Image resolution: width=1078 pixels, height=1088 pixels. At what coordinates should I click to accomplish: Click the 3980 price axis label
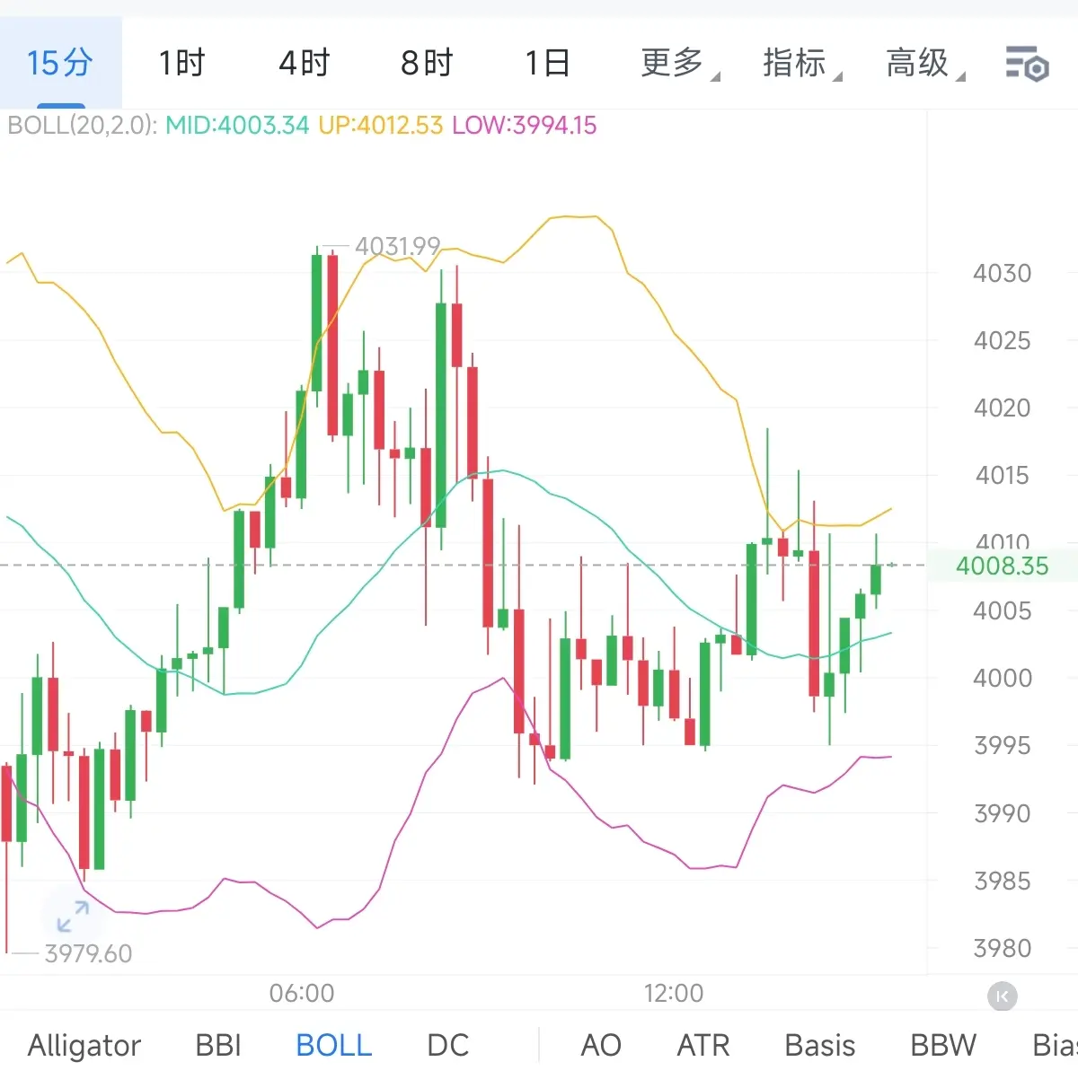click(x=1003, y=948)
